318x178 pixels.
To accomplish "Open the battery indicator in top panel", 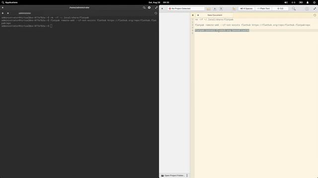I will pos(301,2).
